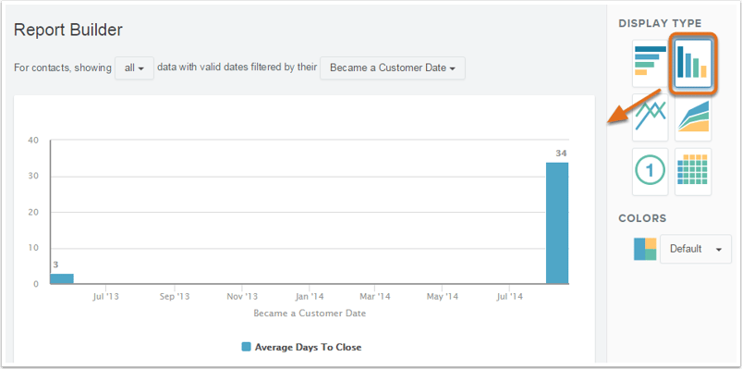Image resolution: width=742 pixels, height=369 pixels.
Task: Click the color palette preview swatch
Action: click(x=645, y=249)
